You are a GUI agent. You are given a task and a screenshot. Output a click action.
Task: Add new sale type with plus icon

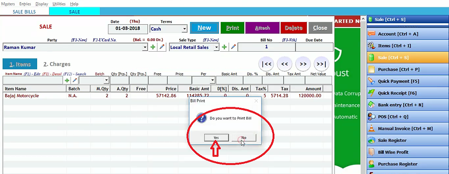click(224, 47)
